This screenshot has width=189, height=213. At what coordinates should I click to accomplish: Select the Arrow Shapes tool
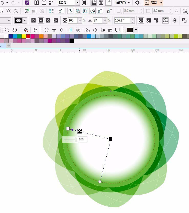click(x=95, y=30)
